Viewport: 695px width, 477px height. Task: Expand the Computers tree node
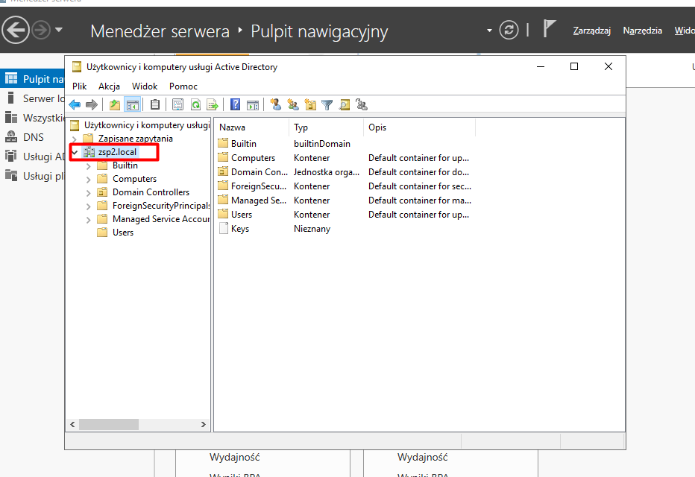pyautogui.click(x=88, y=179)
